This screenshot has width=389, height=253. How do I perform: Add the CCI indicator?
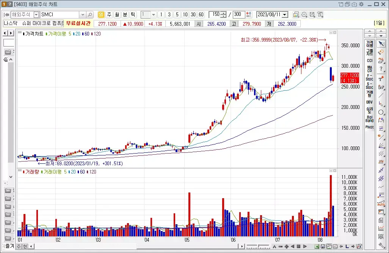[370, 61]
